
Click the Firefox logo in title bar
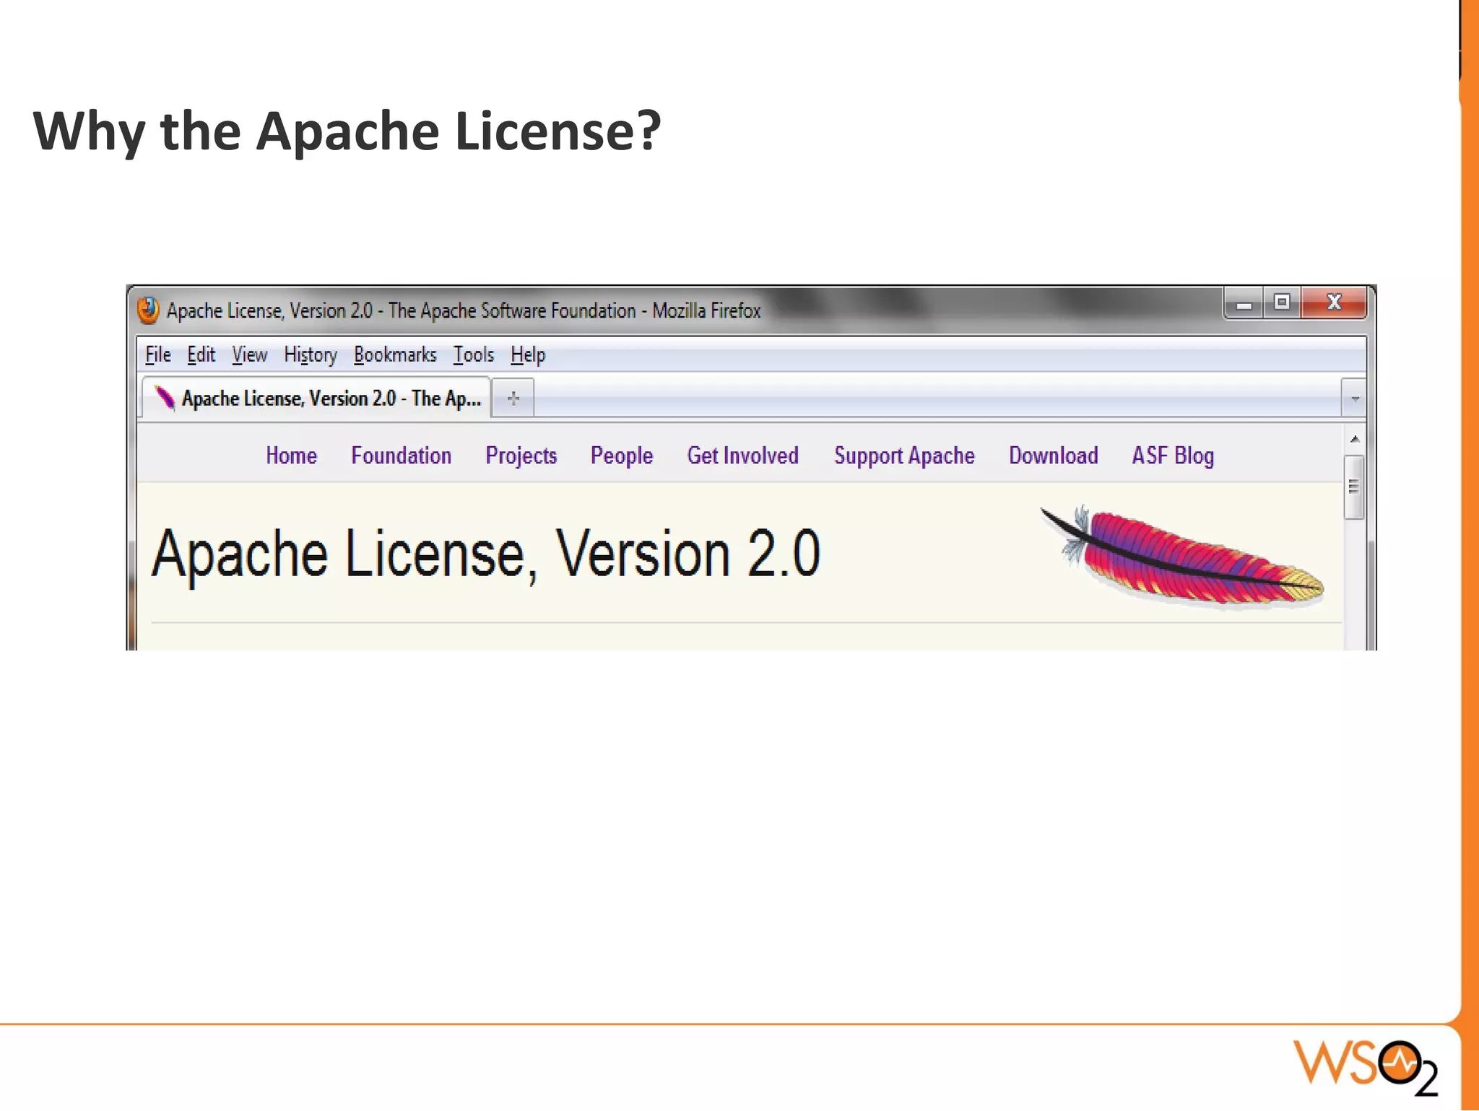pos(148,310)
